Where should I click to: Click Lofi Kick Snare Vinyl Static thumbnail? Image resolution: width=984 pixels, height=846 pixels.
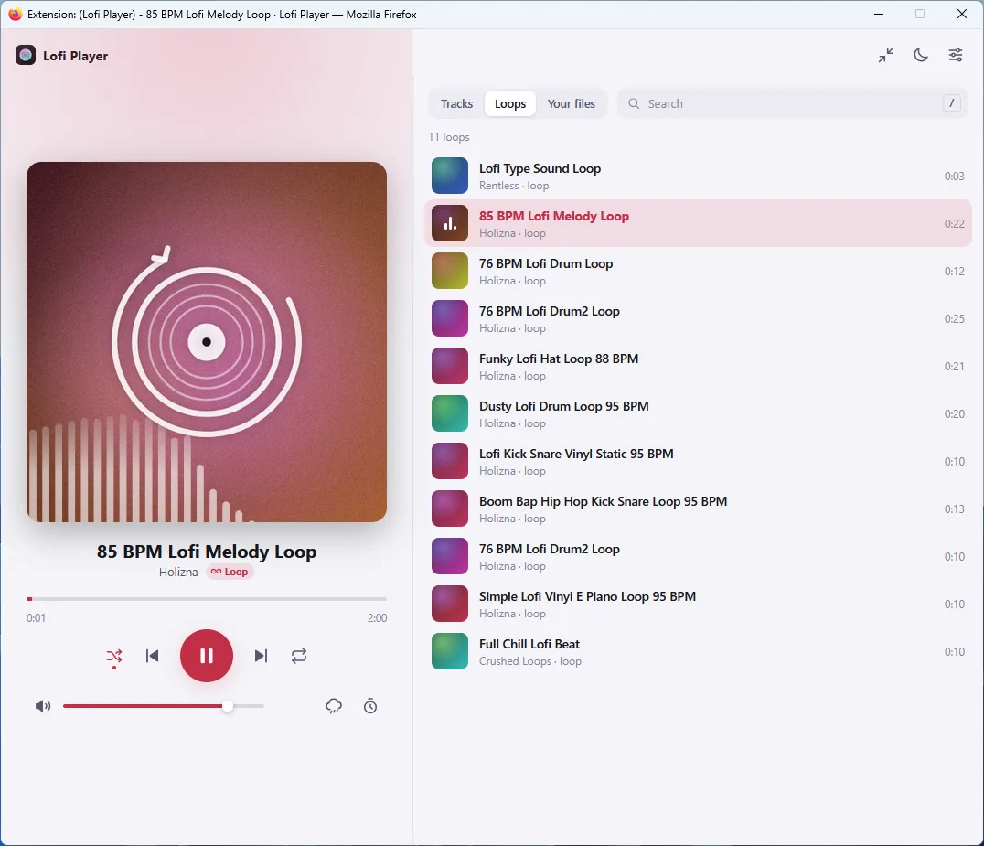click(450, 461)
